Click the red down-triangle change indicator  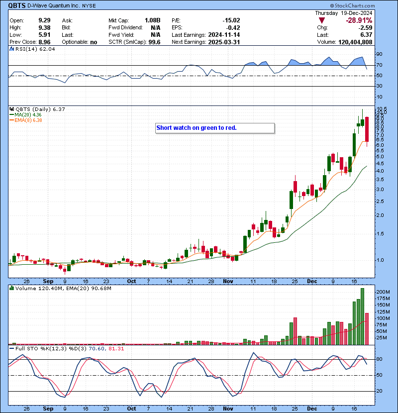321,20
